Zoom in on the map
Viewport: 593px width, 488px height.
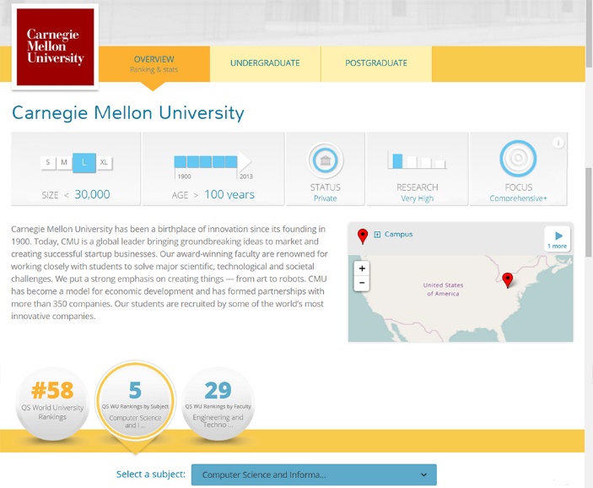pyautogui.click(x=362, y=268)
